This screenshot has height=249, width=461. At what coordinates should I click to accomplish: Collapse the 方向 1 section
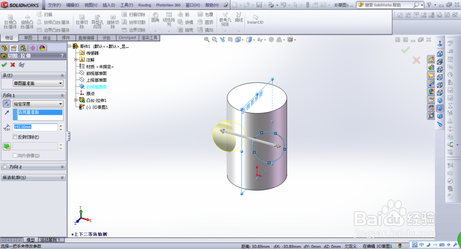pyautogui.click(x=62, y=95)
